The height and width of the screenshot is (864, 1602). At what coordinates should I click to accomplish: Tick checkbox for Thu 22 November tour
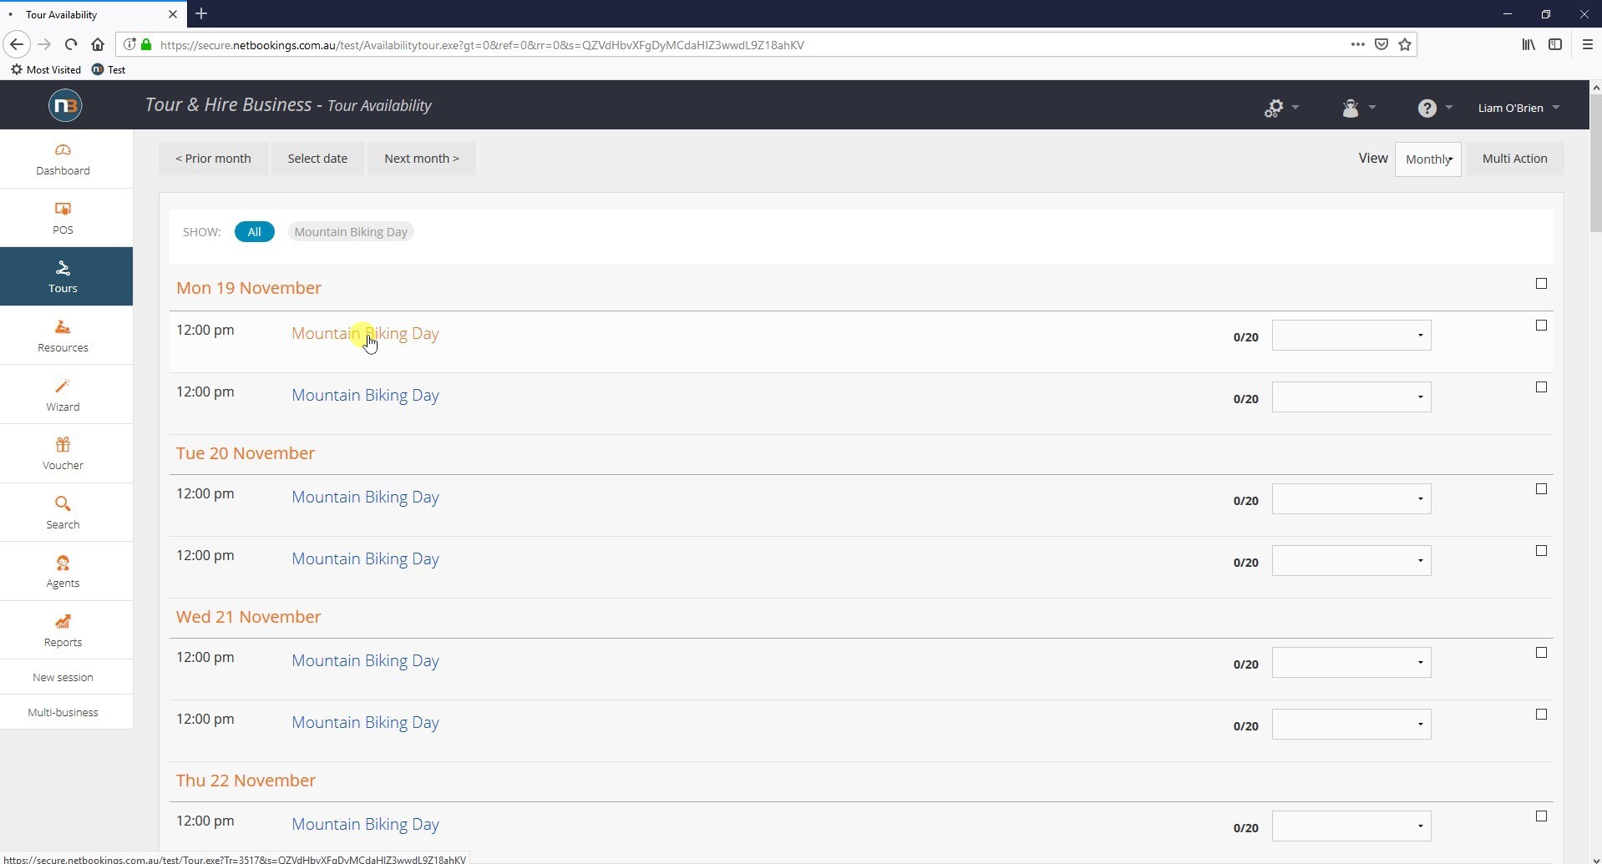pos(1541,816)
